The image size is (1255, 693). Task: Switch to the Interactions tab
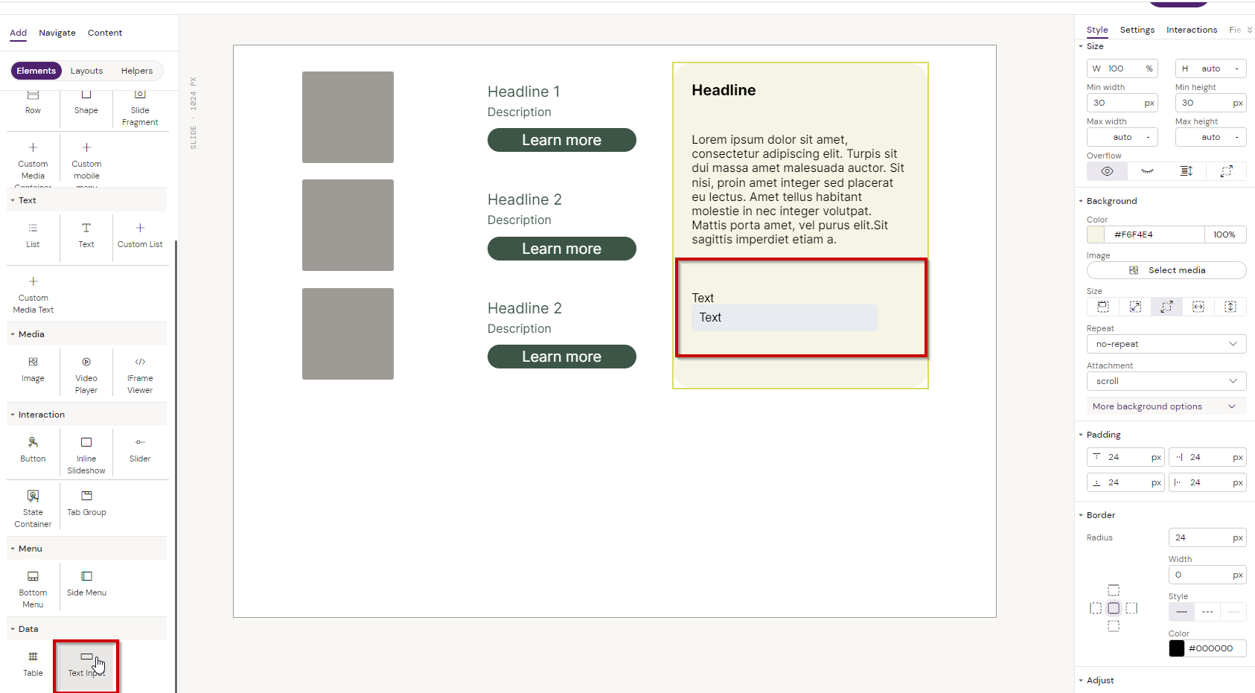[x=1191, y=30]
